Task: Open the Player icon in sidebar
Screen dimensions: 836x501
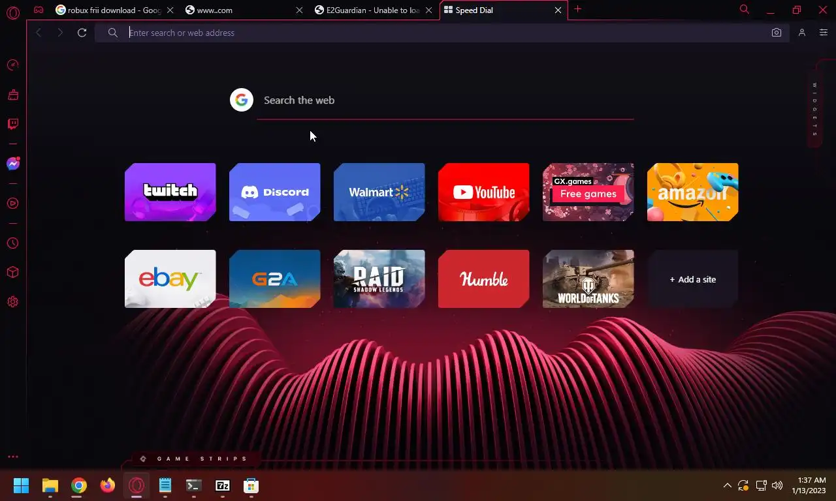Action: (12, 203)
